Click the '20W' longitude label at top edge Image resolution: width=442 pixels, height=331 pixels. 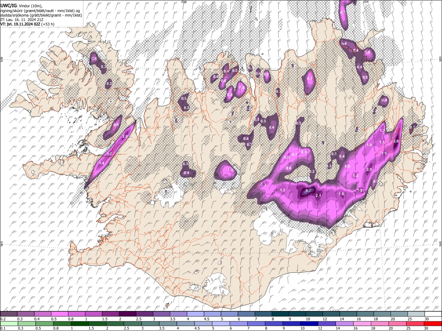click(184, 2)
